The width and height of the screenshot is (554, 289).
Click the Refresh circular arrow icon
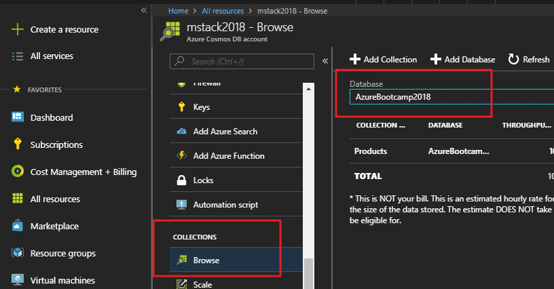click(x=513, y=59)
